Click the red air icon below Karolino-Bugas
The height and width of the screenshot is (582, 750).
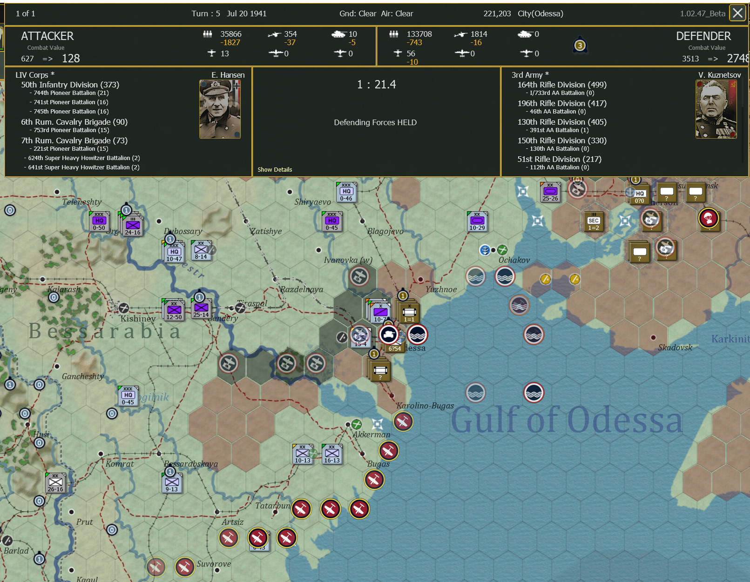pos(403,421)
